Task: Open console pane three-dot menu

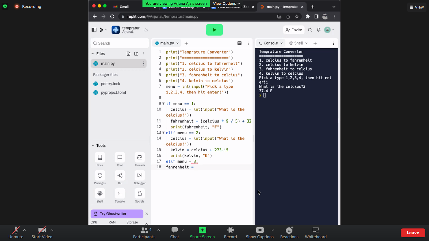Action: click(333, 43)
